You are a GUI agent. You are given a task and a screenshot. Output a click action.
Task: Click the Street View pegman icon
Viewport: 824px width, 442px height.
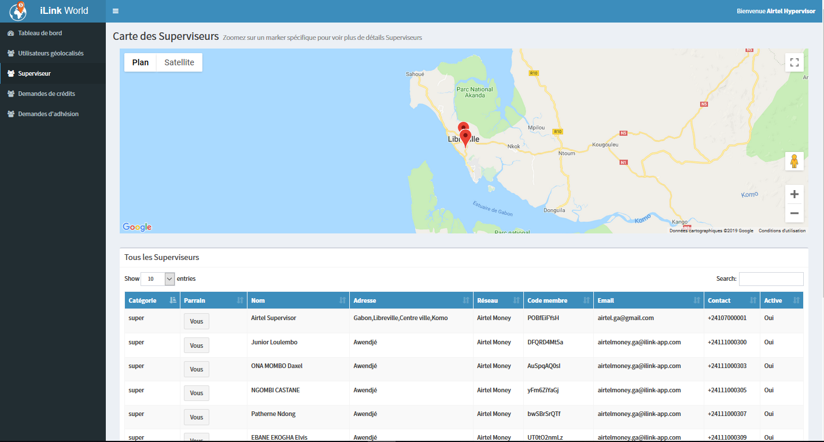coord(794,161)
